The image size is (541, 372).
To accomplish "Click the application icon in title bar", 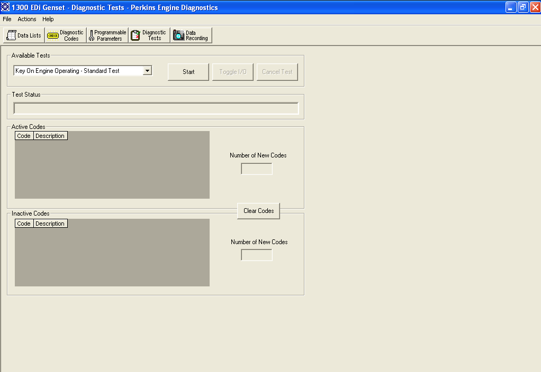I will [5, 7].
